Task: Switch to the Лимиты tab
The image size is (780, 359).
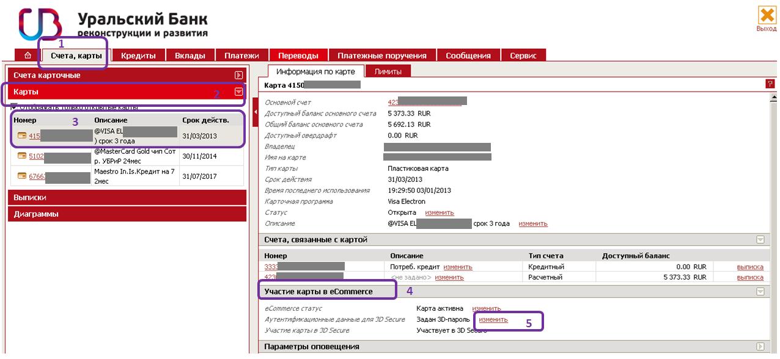Action: 388,71
